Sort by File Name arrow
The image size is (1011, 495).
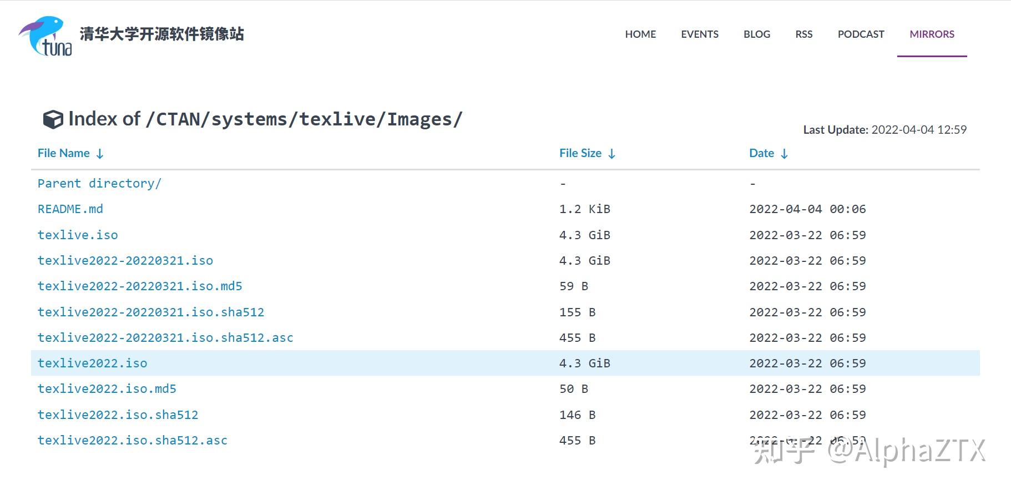pyautogui.click(x=100, y=154)
